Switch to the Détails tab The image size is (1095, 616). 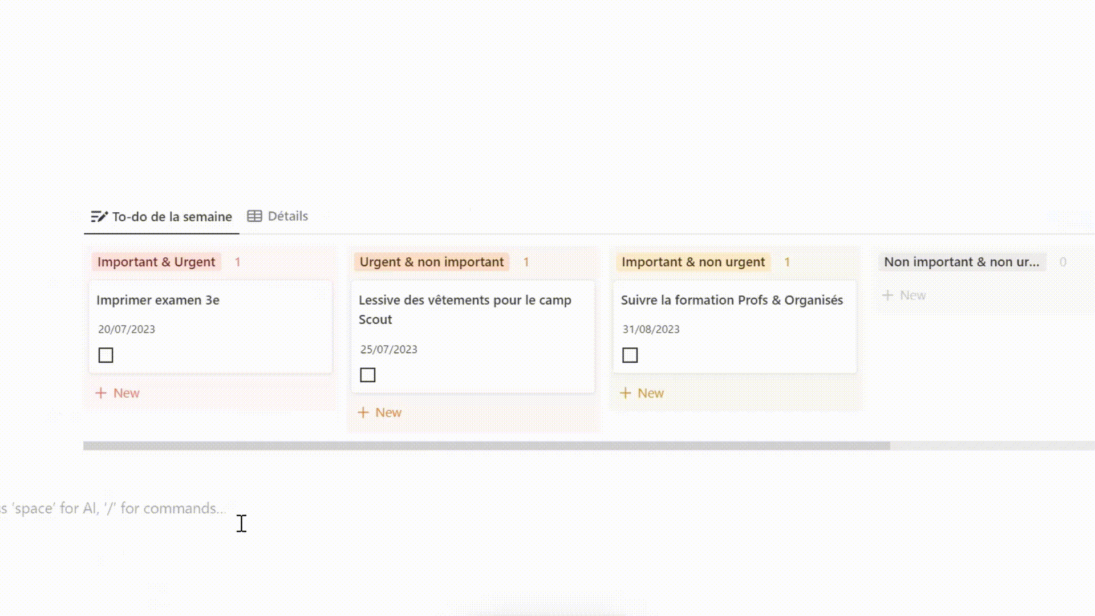tap(278, 216)
